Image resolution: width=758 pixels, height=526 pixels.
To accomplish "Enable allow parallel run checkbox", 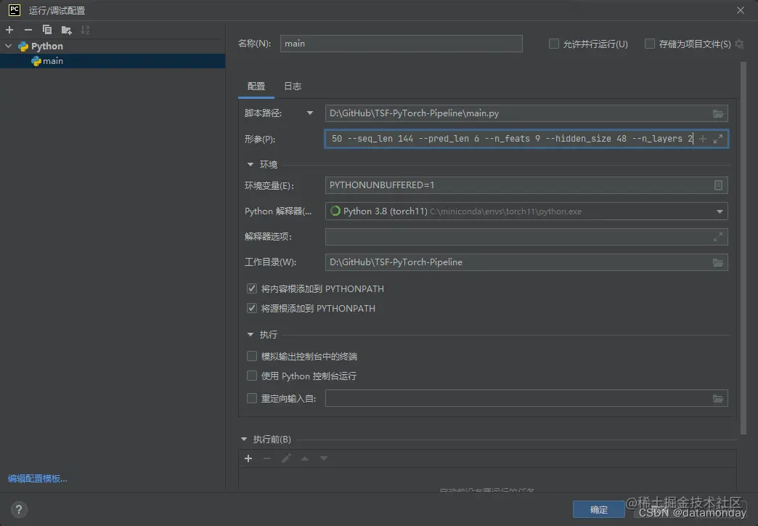I will [x=554, y=44].
